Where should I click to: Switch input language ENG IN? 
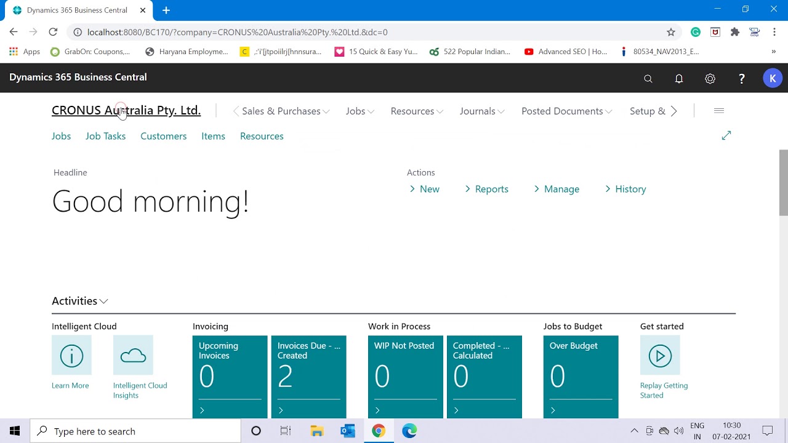tap(697, 431)
